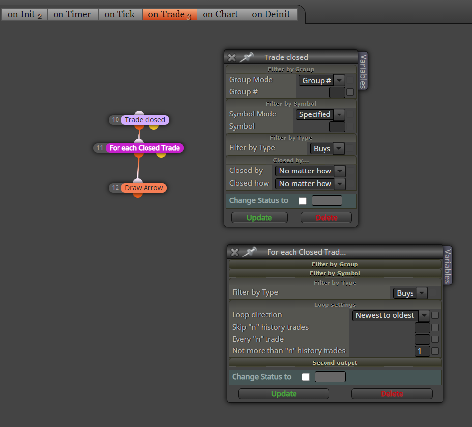This screenshot has height=427, width=472.
Task: Switch to the on Tick tab
Action: click(x=119, y=14)
